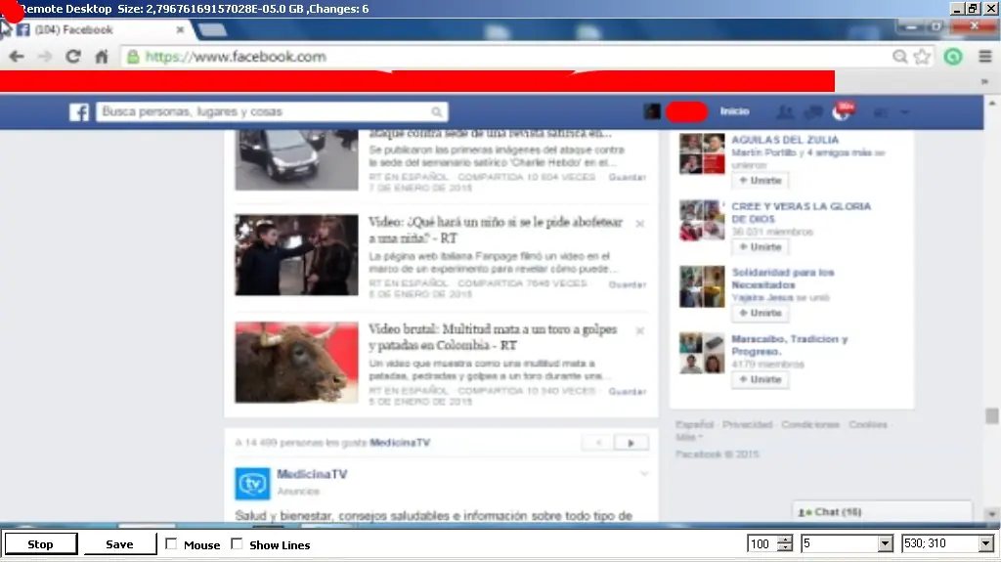The image size is (1001, 562).
Task: Open friend requests icon in Facebook header
Action: [785, 112]
